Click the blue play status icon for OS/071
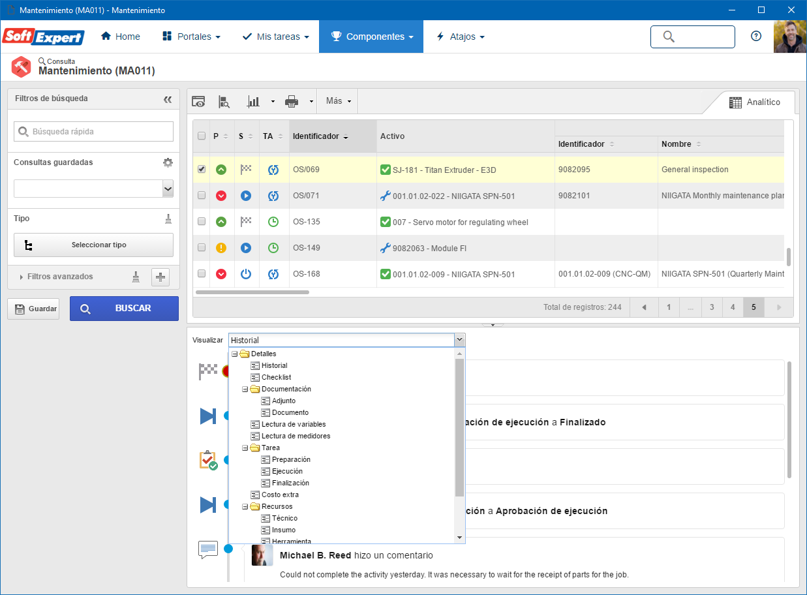The width and height of the screenshot is (807, 595). click(x=246, y=196)
